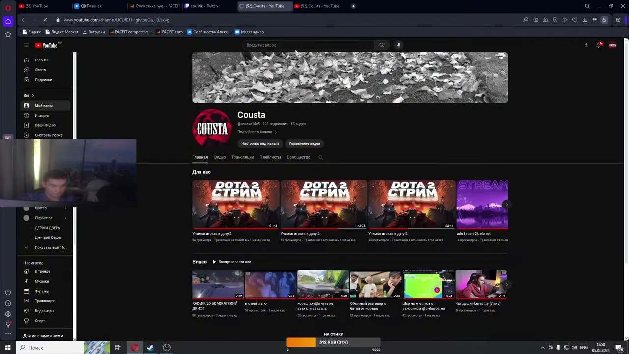Add page to favorites with heart icon

coord(575,20)
